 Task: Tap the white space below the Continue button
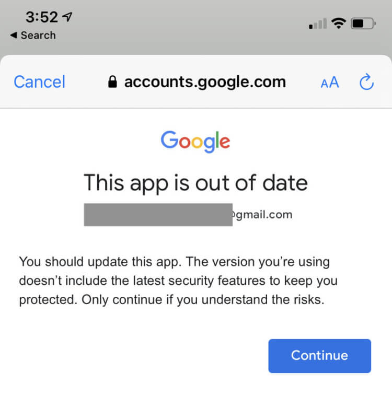pyautogui.click(x=196, y=397)
